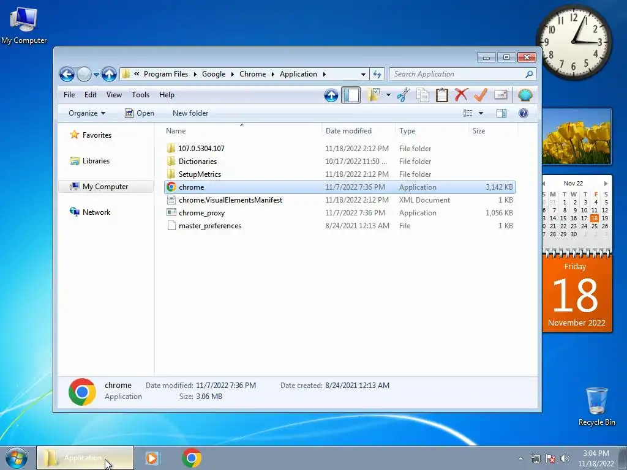Open the media player taskbar icon
Image resolution: width=627 pixels, height=470 pixels.
[x=152, y=458]
